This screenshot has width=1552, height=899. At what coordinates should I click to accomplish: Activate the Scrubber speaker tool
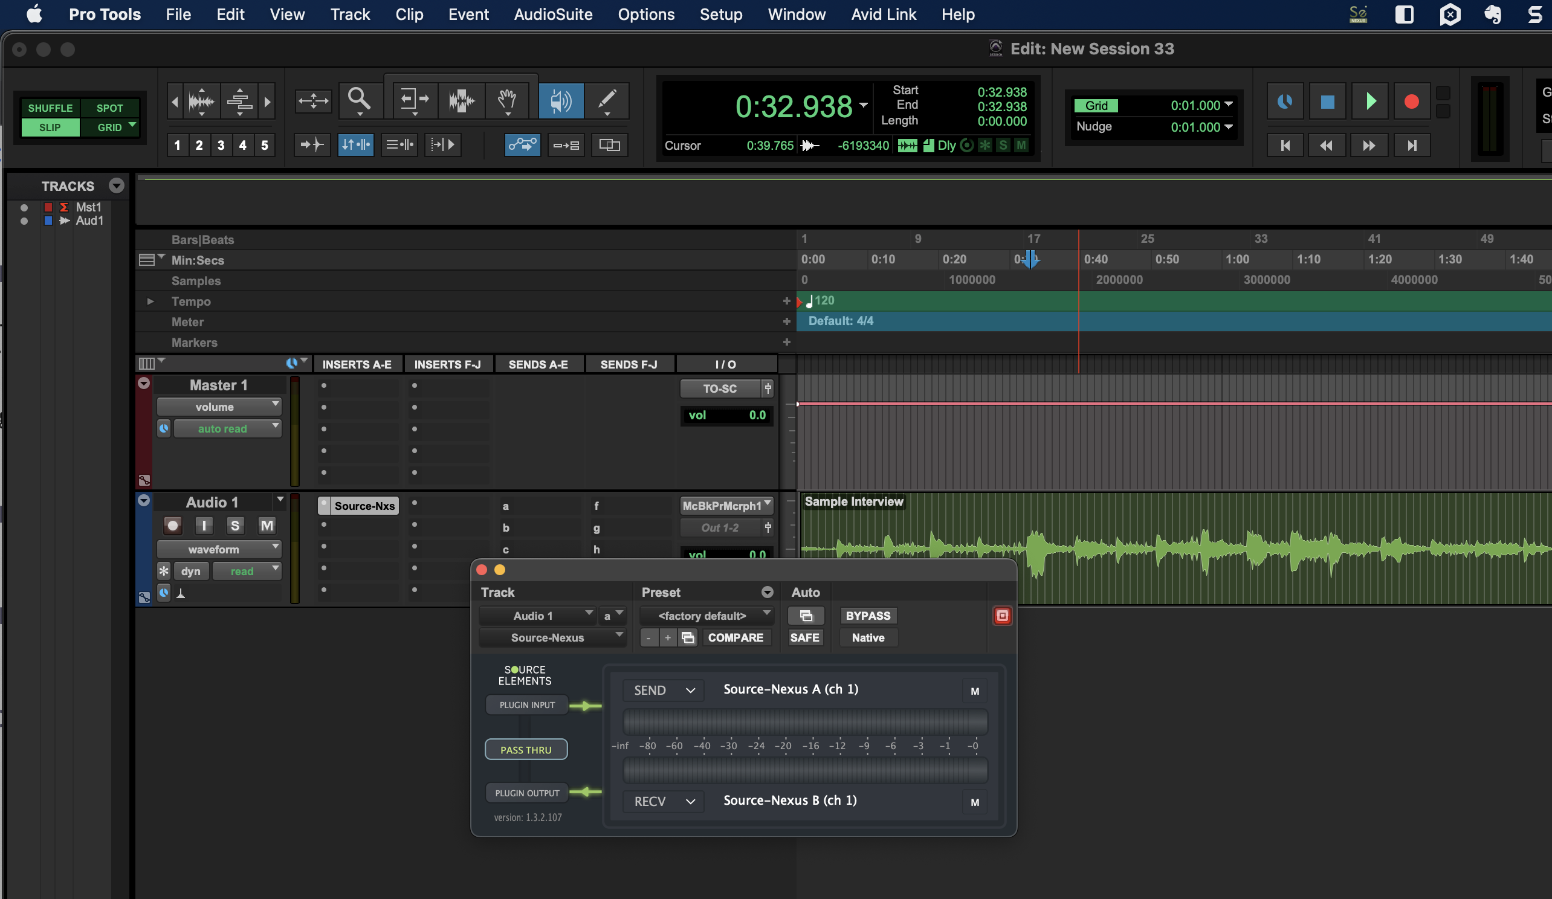(560, 100)
